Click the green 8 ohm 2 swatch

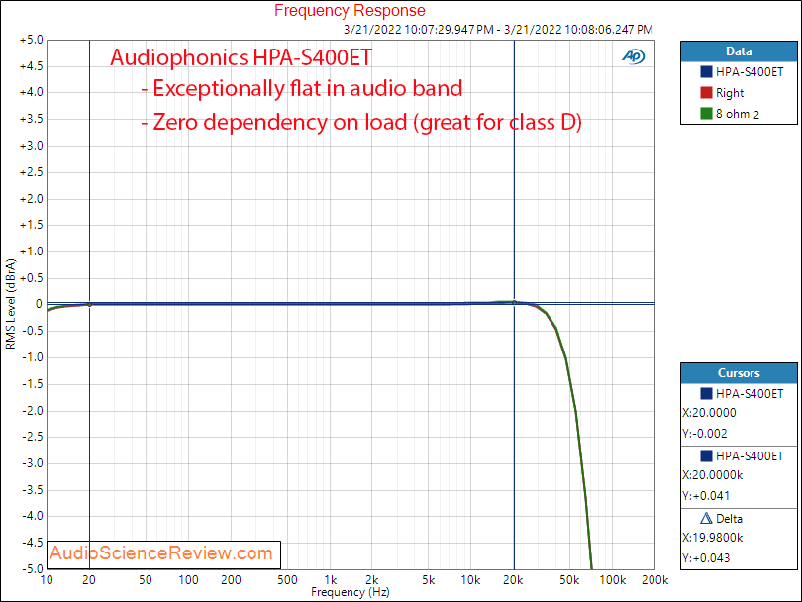[706, 113]
